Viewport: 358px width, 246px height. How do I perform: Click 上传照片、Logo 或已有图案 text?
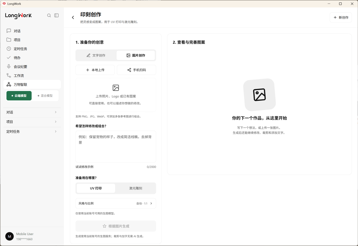[116, 96]
